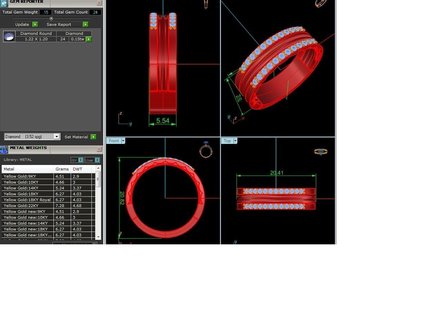The width and height of the screenshot is (443, 332).
Task: Select the Yellow Gold:10KY row
Action: tap(49, 182)
